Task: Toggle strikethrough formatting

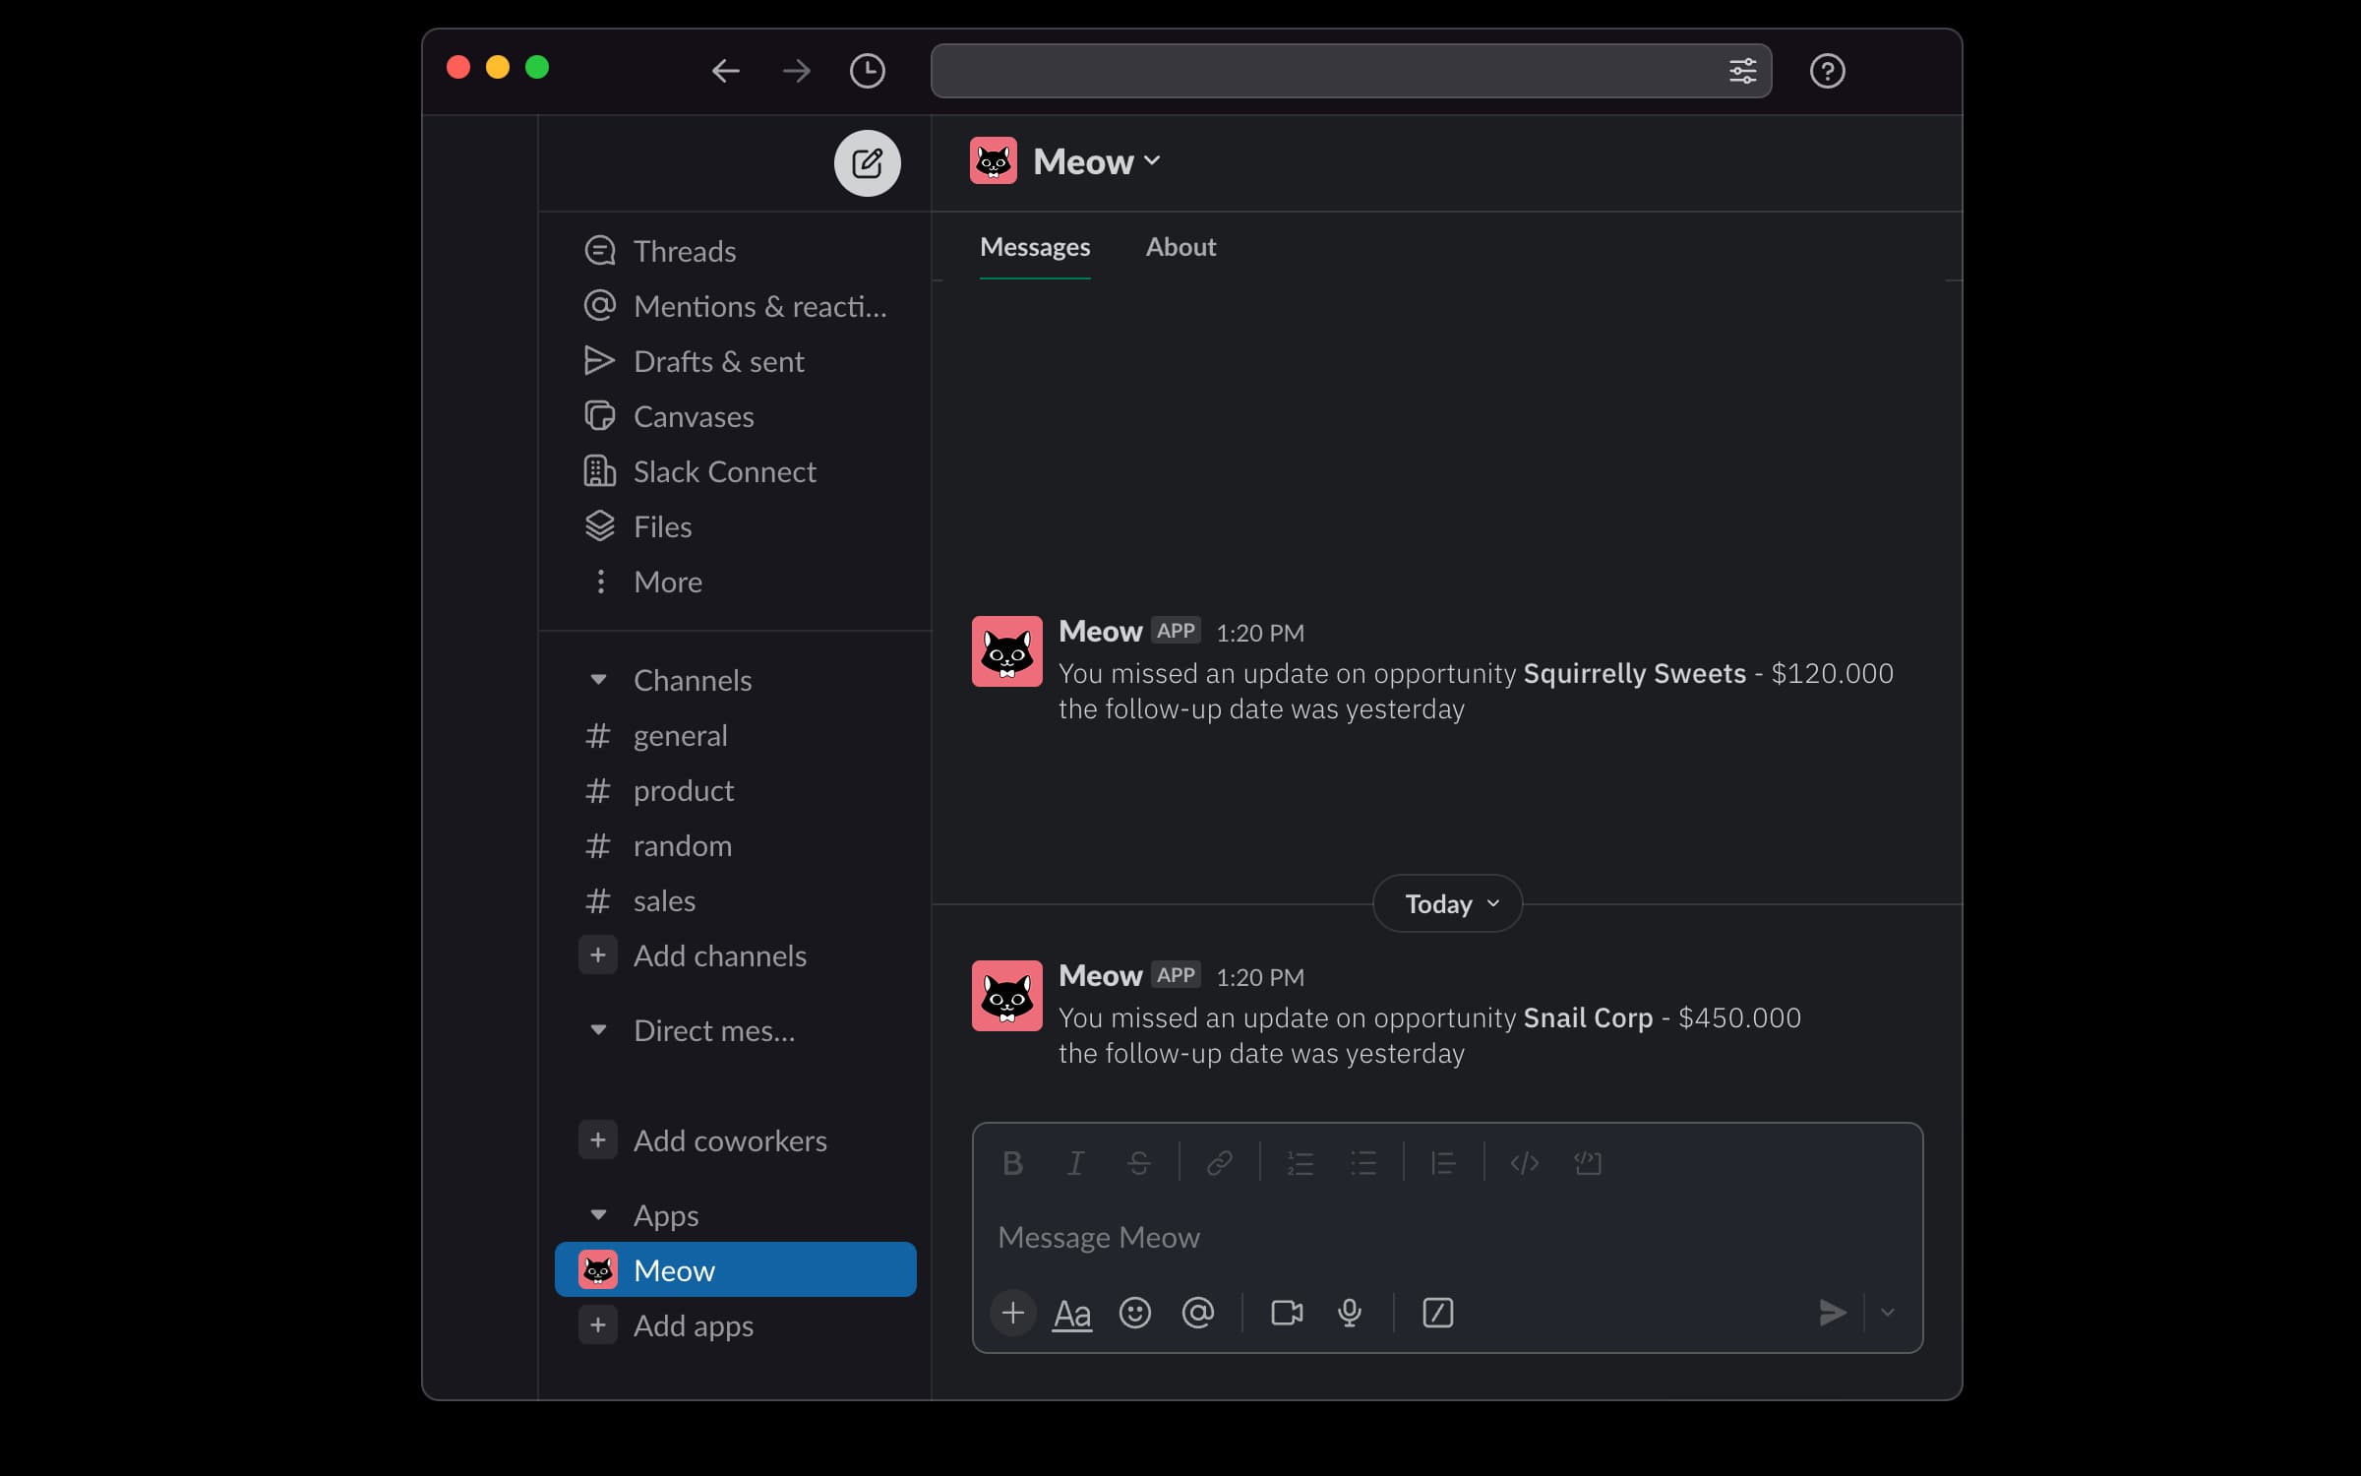Action: coord(1138,1163)
